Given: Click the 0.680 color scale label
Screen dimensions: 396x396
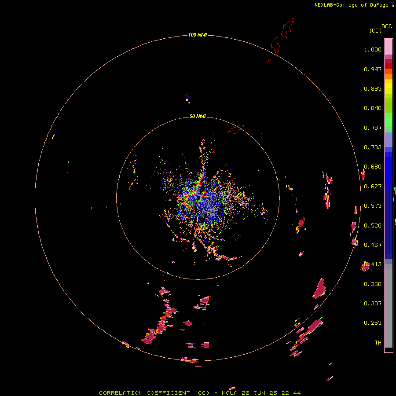Looking at the screenshot, I should pos(373,167).
